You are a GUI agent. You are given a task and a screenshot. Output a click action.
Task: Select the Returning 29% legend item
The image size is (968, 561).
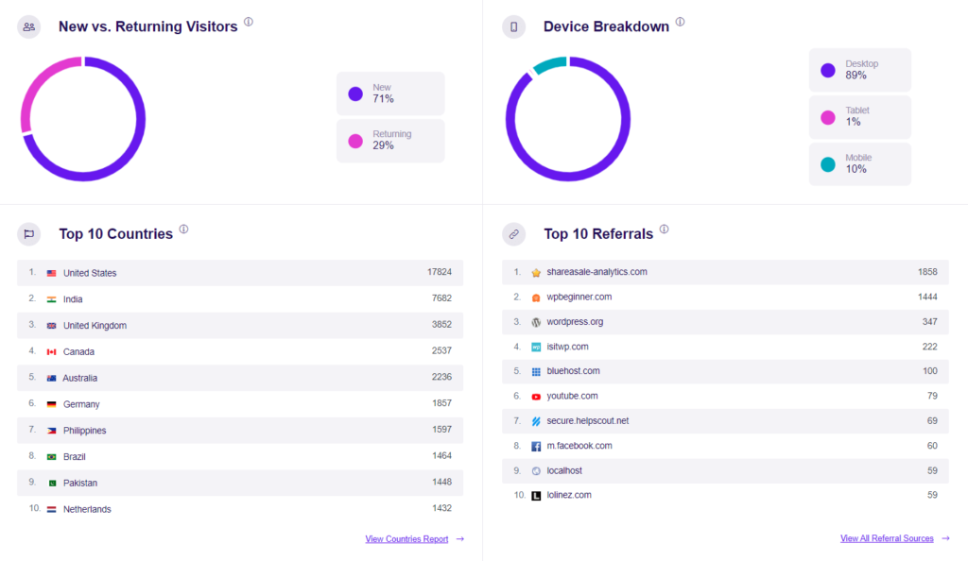pyautogui.click(x=389, y=141)
